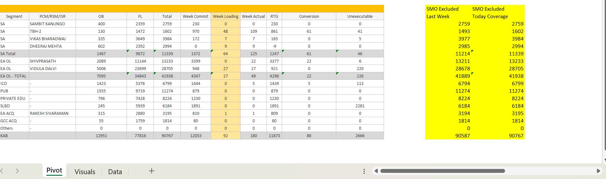606x179 pixels.
Task: Select the Unexecutable column header cell
Action: coord(360,17)
